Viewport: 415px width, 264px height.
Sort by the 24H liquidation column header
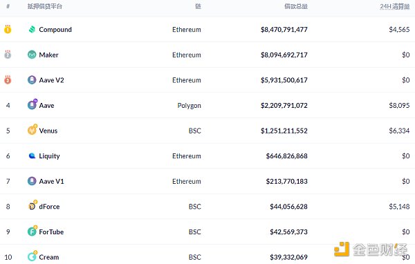[x=395, y=6]
